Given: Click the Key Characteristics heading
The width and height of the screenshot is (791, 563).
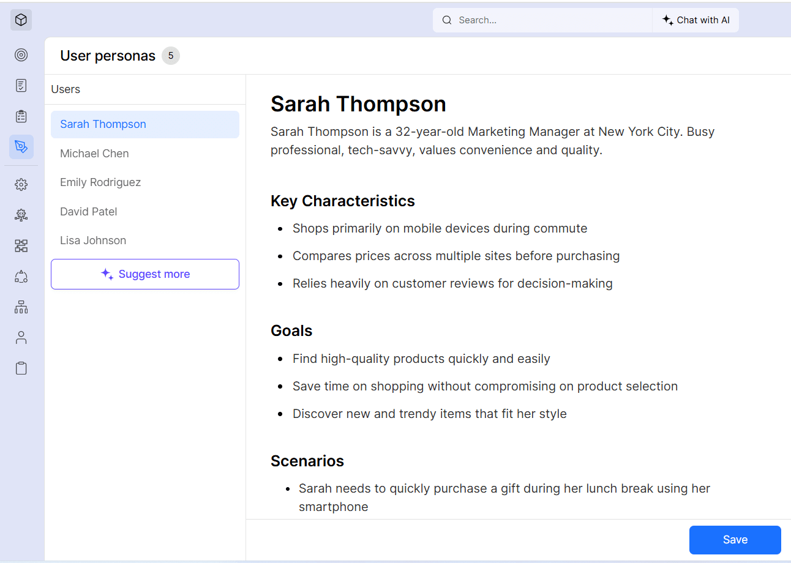Looking at the screenshot, I should 343,201.
